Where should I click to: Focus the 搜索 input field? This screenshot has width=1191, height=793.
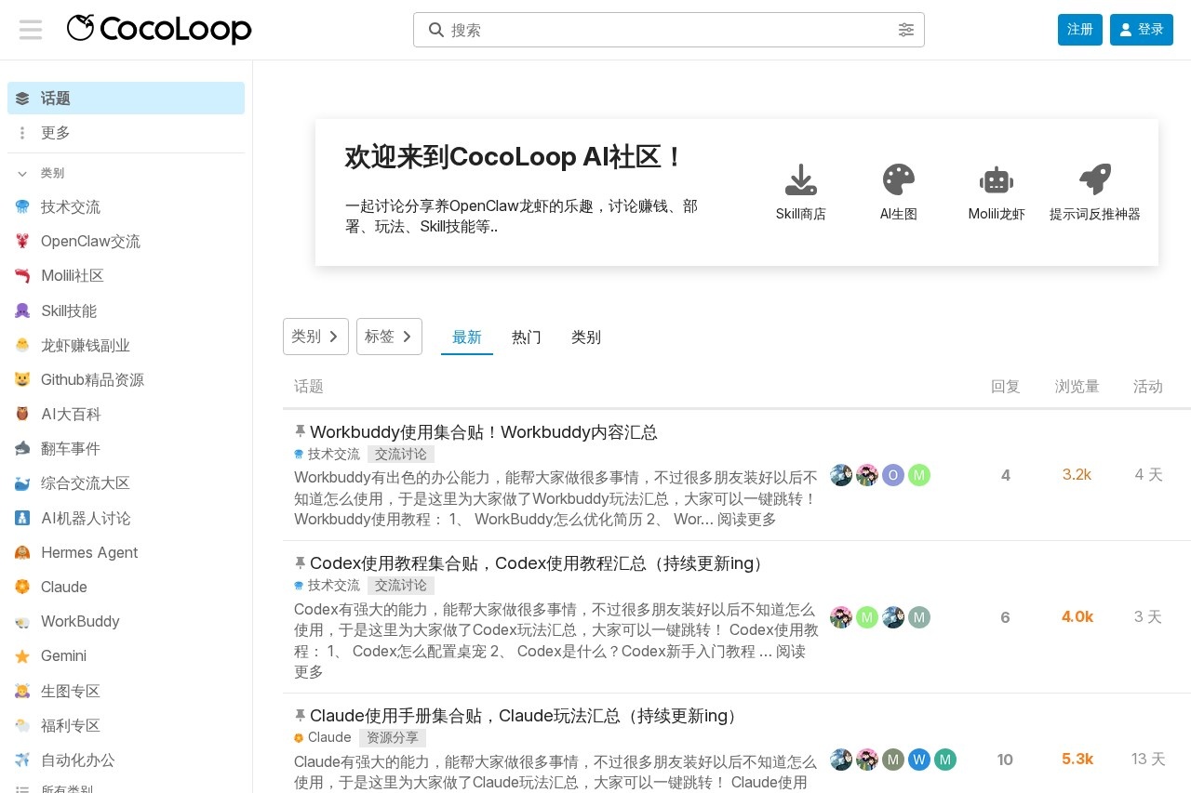[x=669, y=30]
